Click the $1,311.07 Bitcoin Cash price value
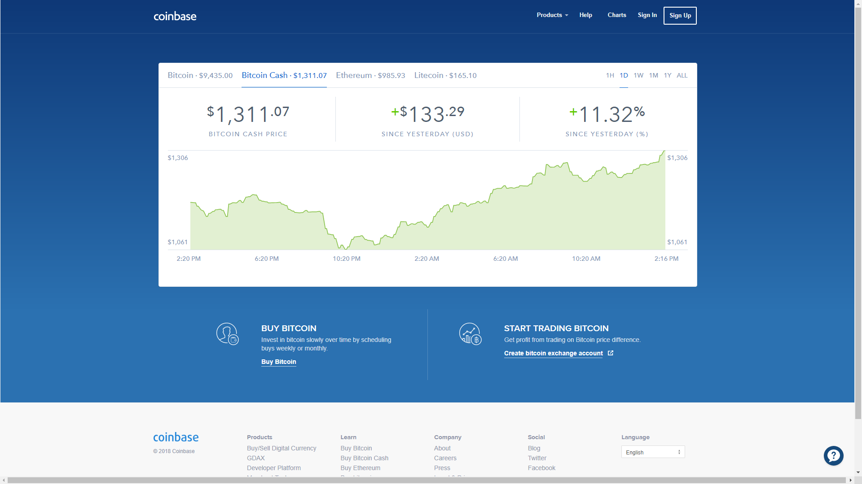Image resolution: width=862 pixels, height=484 pixels. pos(248,114)
